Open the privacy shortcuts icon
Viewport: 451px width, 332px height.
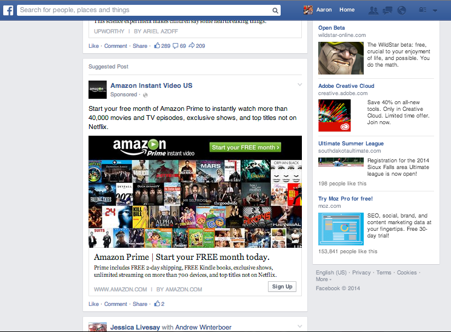[x=423, y=10]
